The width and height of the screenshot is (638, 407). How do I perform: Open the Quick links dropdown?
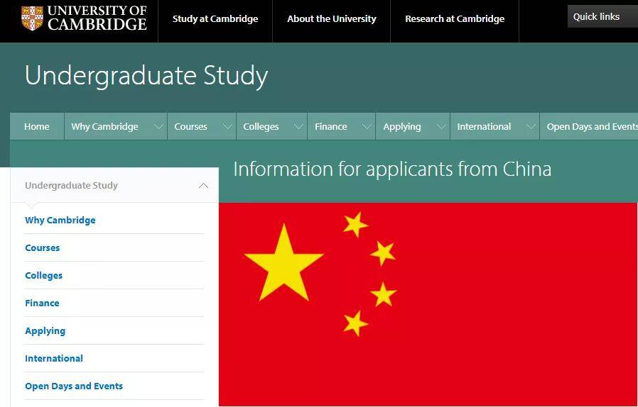[602, 16]
